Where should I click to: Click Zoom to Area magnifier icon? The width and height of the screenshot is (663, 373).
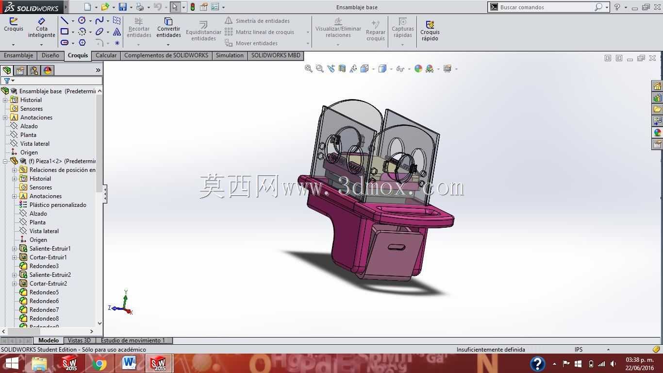pos(319,68)
